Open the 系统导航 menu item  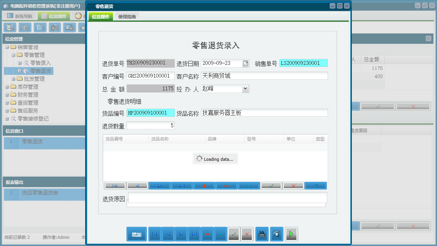click(x=20, y=15)
